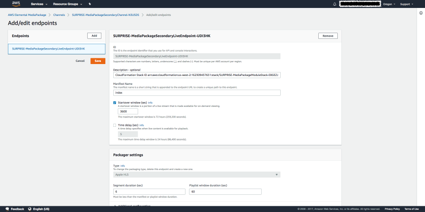The width and height of the screenshot is (425, 212).
Task: Click the orange Save button
Action: click(98, 61)
